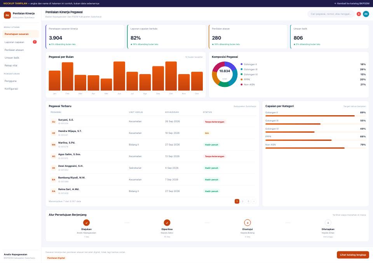
Task: Click Marlina's Hadir penuh status badge
Action: tap(211, 145)
